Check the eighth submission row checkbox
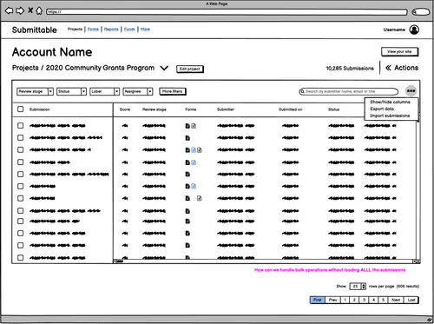This screenshot has width=434, height=324. coord(20,210)
